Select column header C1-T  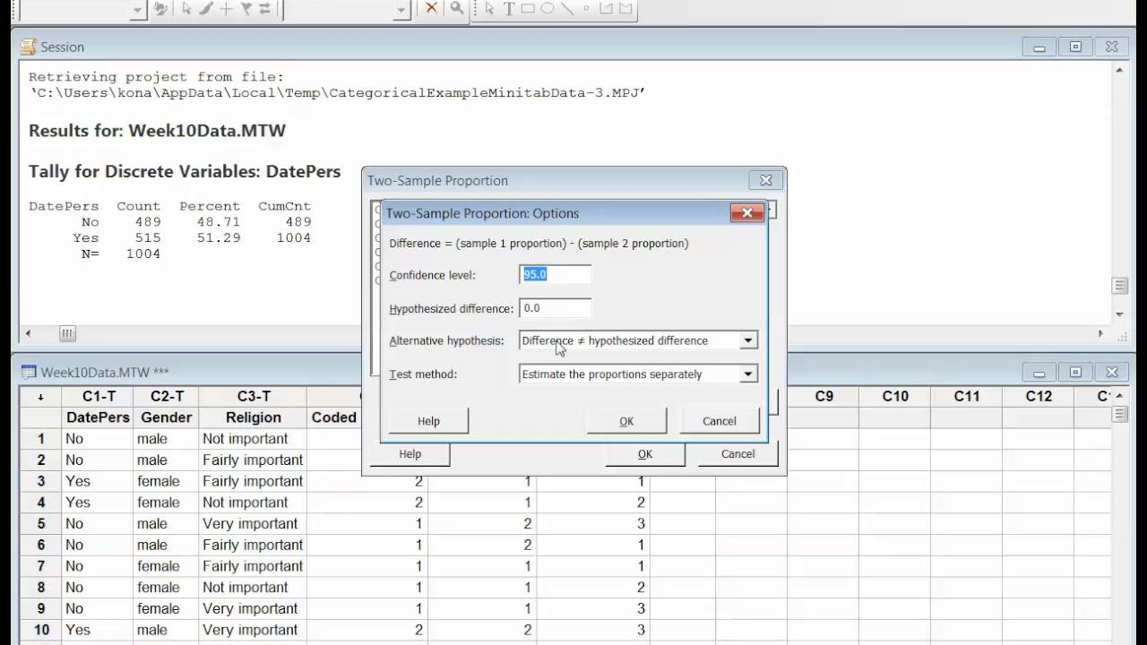pos(99,396)
